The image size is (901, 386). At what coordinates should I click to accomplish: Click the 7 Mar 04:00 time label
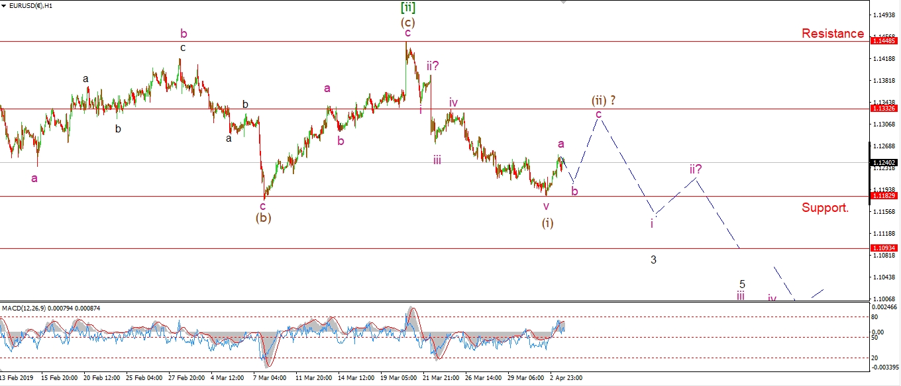[268, 378]
